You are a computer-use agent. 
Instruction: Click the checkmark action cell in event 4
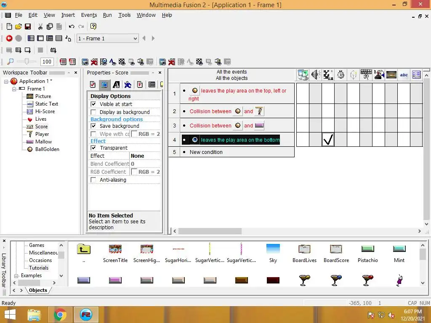coord(328,139)
